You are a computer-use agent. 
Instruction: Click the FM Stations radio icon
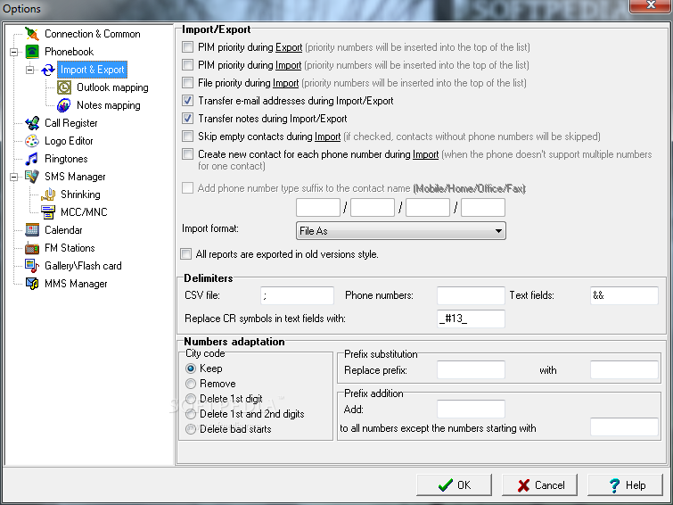(32, 248)
